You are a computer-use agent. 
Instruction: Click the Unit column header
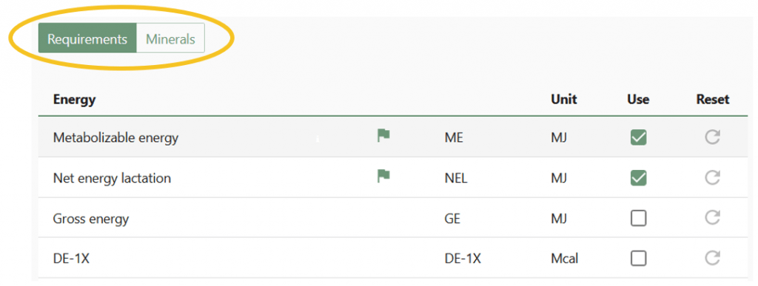[563, 99]
